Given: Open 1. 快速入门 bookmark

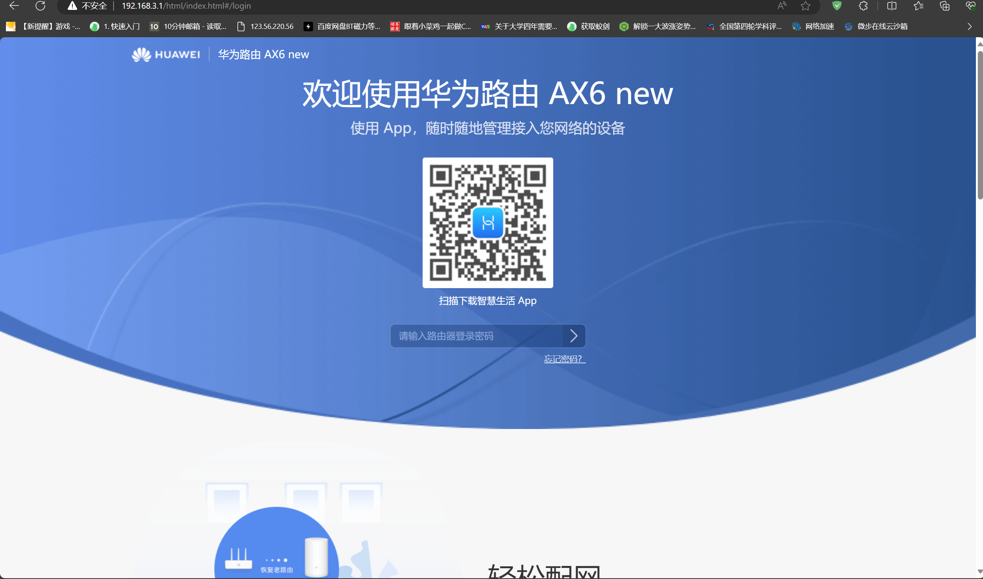Looking at the screenshot, I should click(115, 27).
